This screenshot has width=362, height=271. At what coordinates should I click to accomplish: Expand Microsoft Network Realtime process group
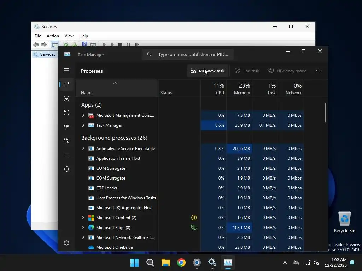83,237
